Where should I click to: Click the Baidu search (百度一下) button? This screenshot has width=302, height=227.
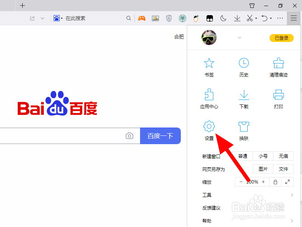click(x=160, y=136)
